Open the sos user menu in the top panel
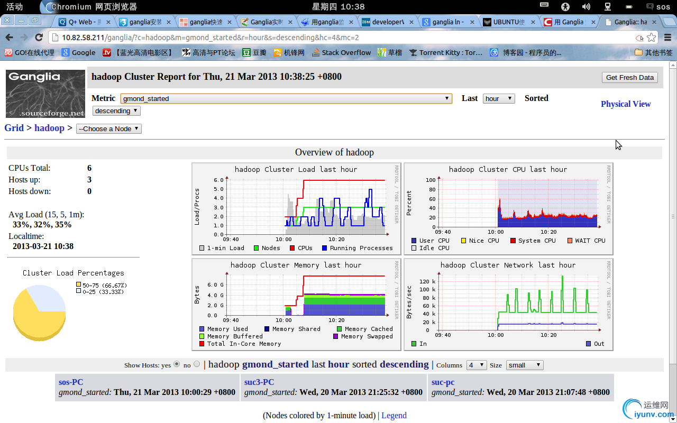This screenshot has width=677, height=423. click(658, 6)
